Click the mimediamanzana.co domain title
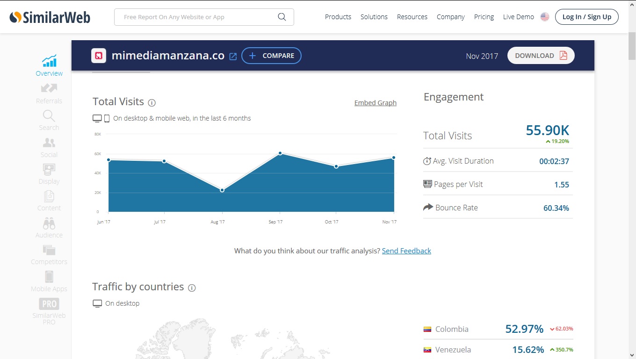The height and width of the screenshot is (359, 636). pos(168,56)
